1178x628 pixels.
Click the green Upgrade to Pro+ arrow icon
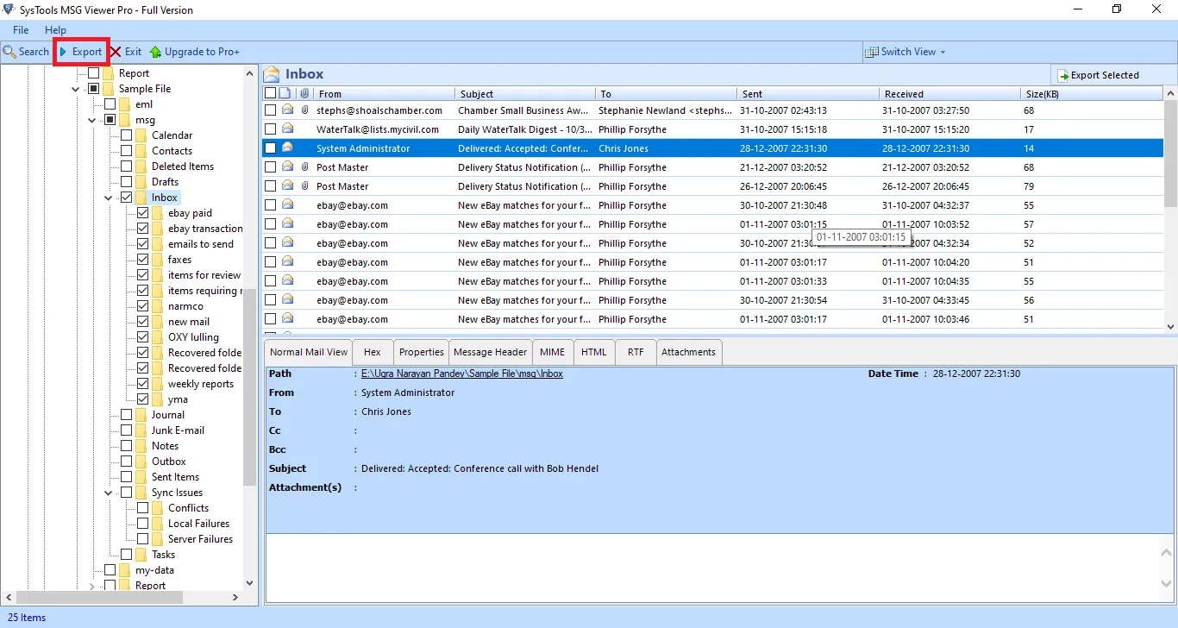(155, 52)
